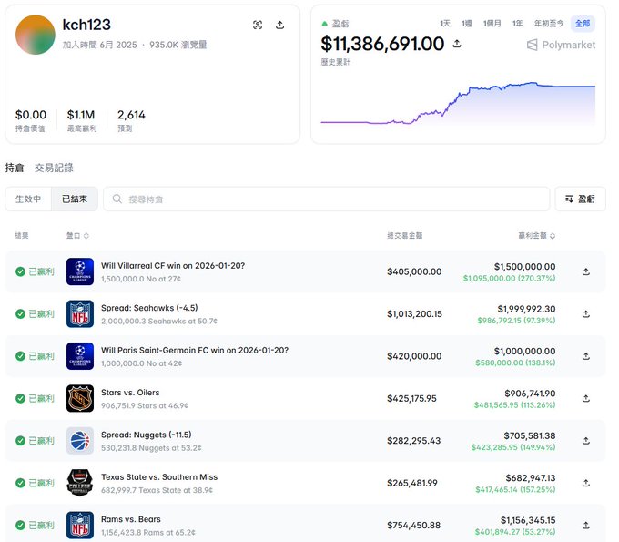Open Champions League icon for Paris Saint-Germain market
Viewport: 619px width, 542px height.
(80, 356)
